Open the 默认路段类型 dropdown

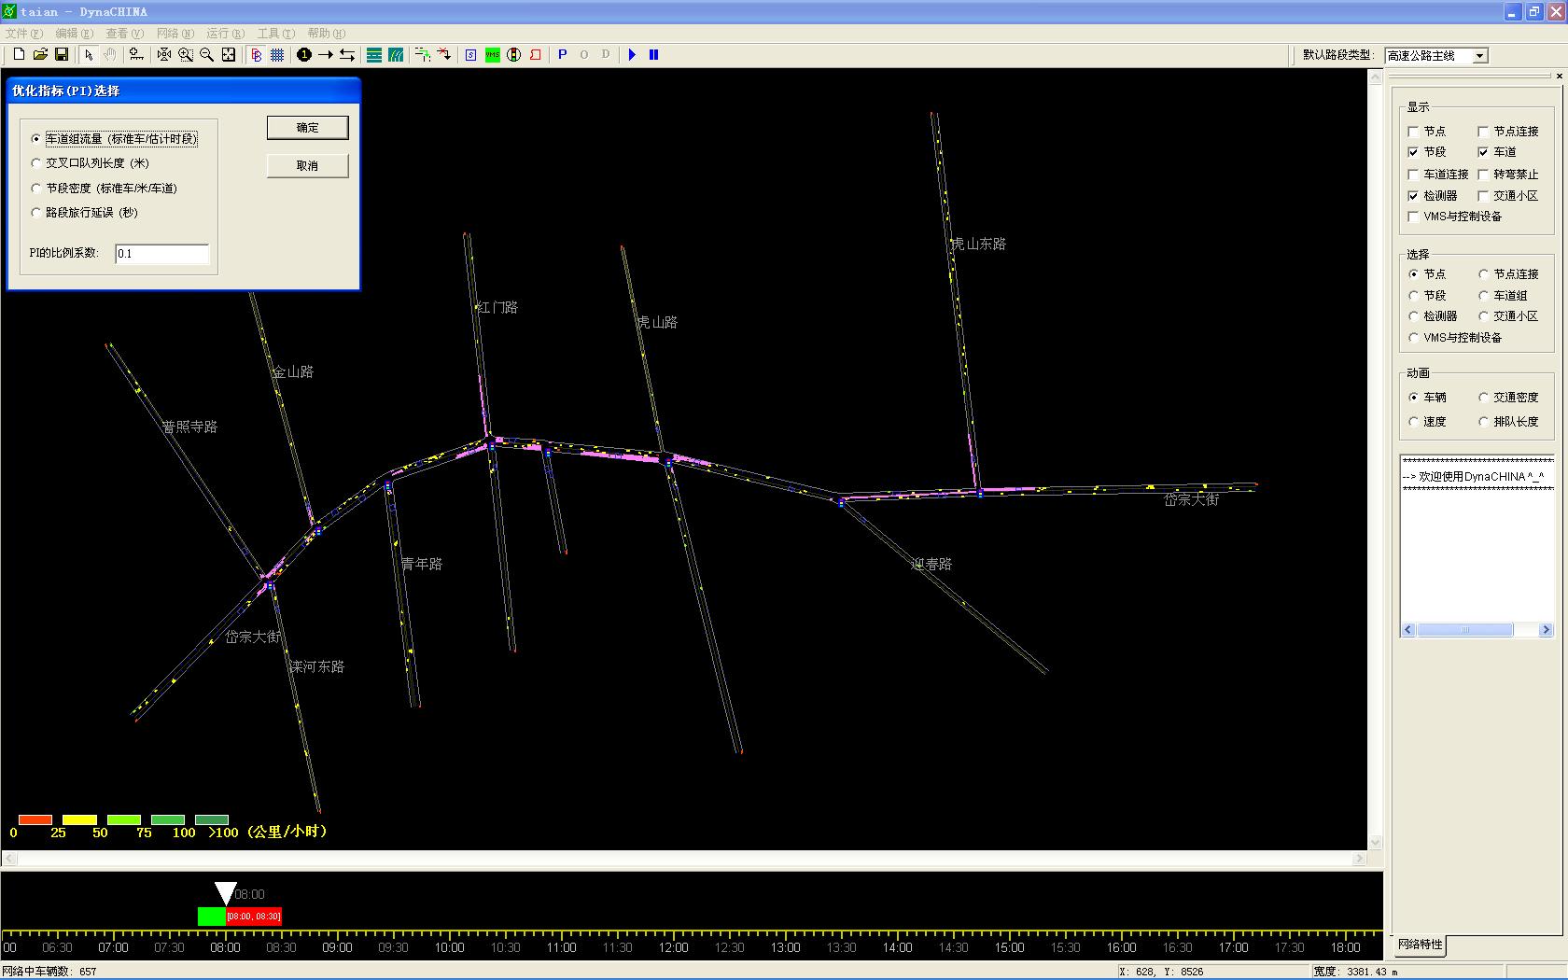[x=1479, y=56]
